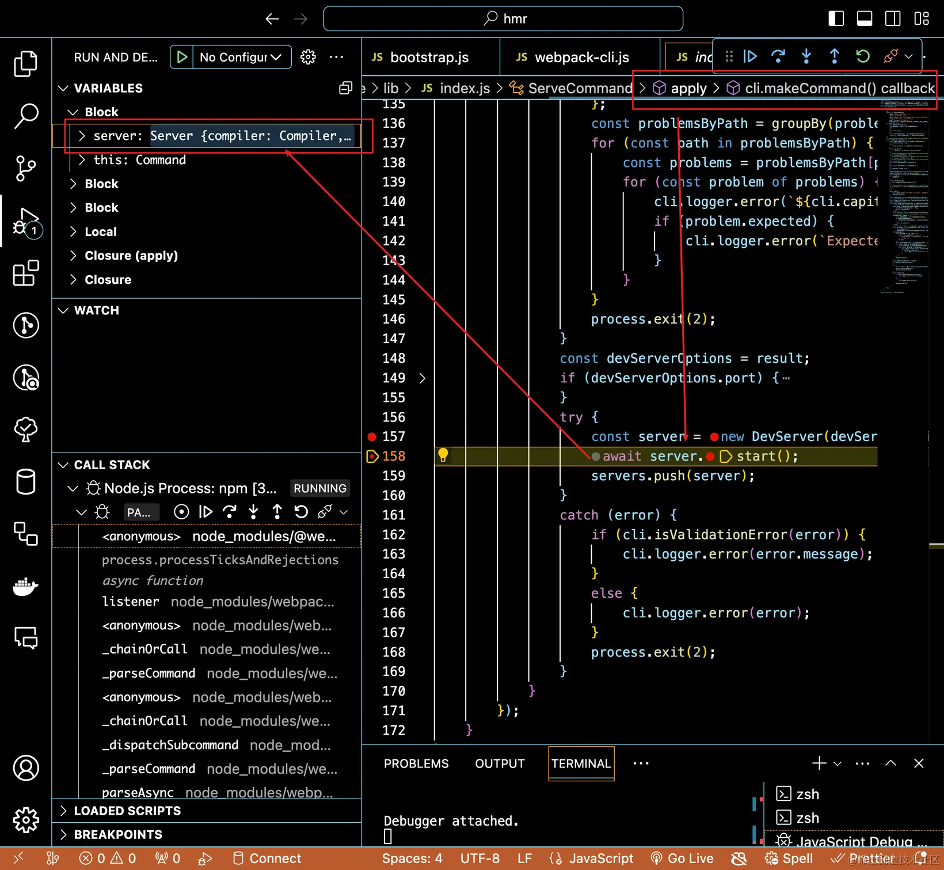This screenshot has height=870, width=944.
Task: Toggle inline breakpoint before start()
Action: (710, 457)
